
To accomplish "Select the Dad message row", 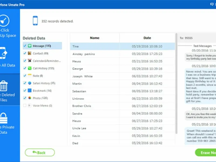I will point(123,143).
